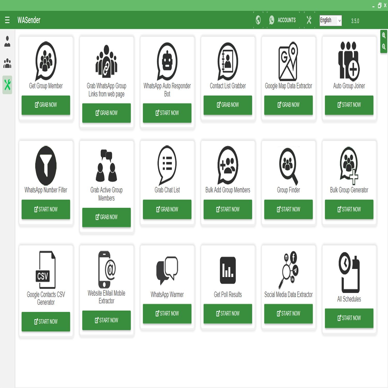Click the WhatsApp Number Filter funnel icon
The height and width of the screenshot is (388, 388).
click(46, 166)
